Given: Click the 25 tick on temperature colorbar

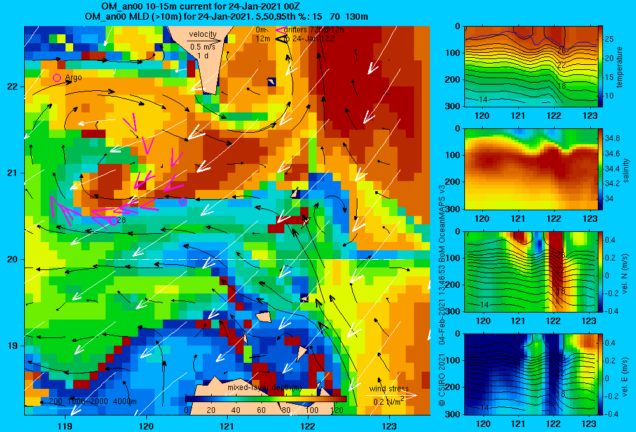Looking at the screenshot, I should pos(609,39).
